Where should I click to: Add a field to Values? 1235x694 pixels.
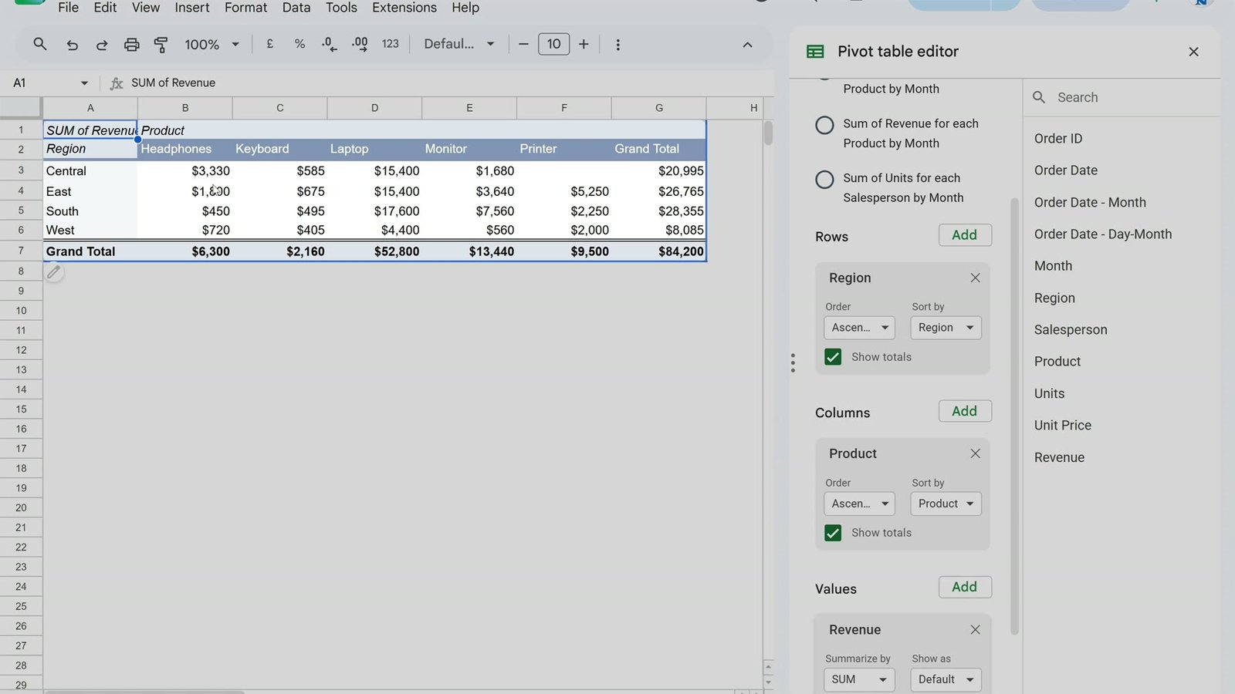[965, 587]
